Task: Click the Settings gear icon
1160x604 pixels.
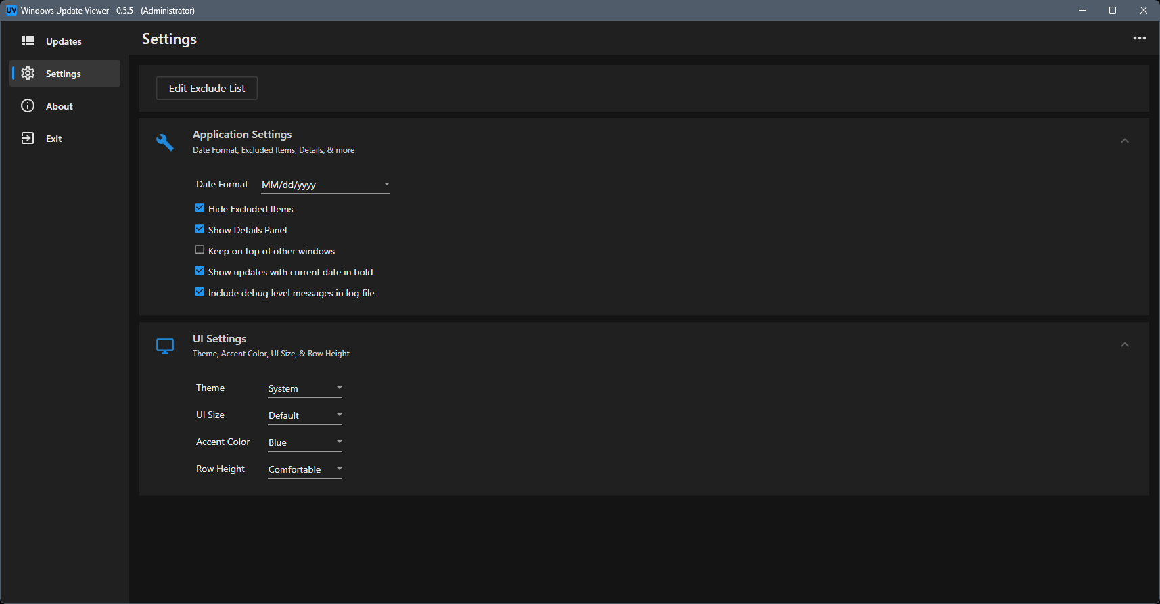Action: 28,73
